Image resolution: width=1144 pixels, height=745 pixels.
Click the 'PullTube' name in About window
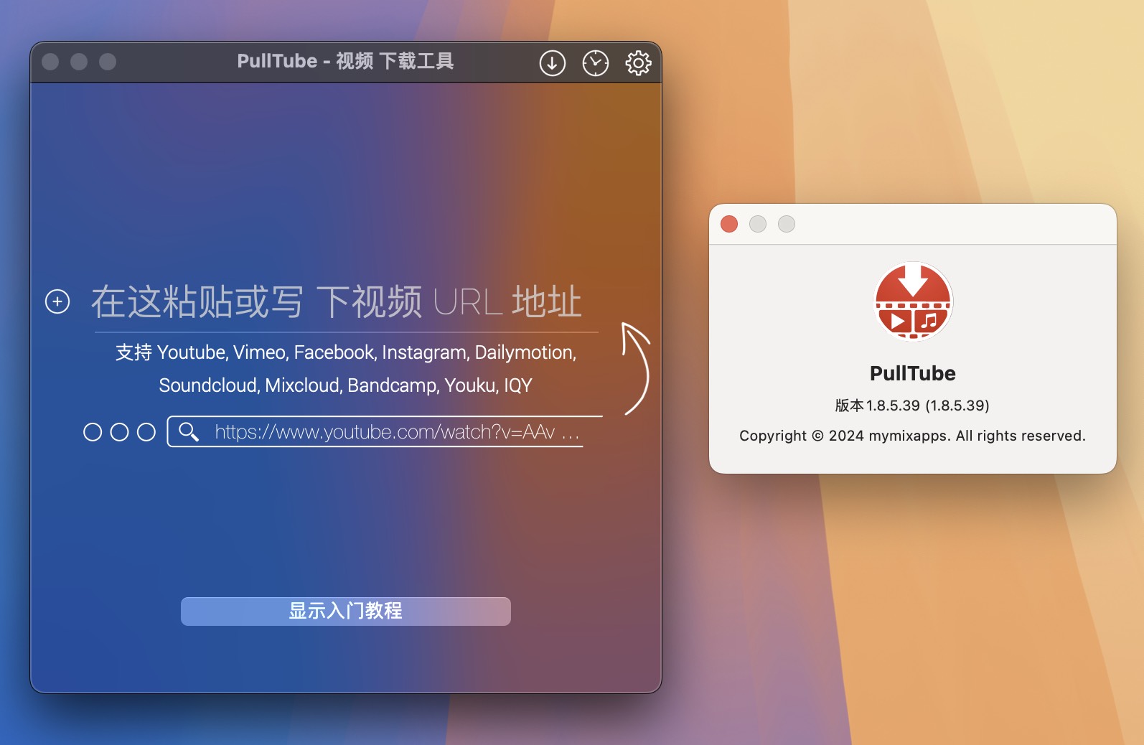tap(913, 373)
